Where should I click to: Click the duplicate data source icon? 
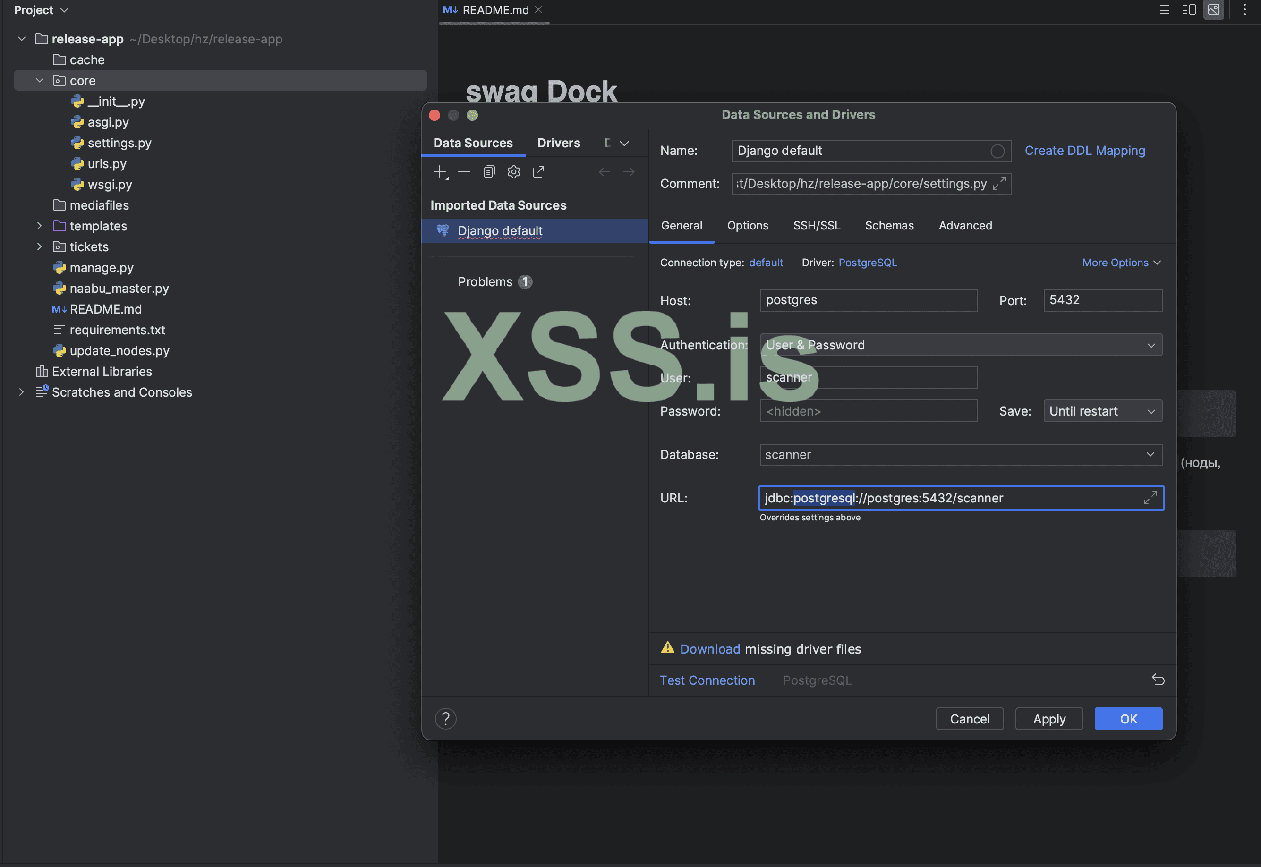[489, 172]
